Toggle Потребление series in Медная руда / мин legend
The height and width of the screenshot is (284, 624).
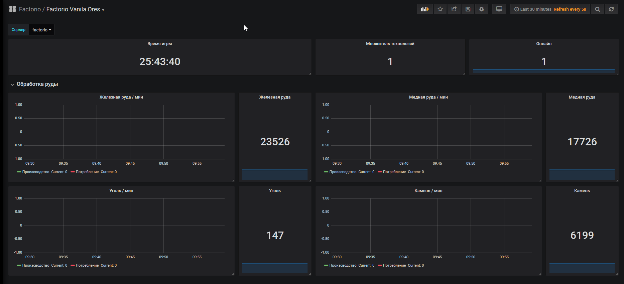coord(394,172)
